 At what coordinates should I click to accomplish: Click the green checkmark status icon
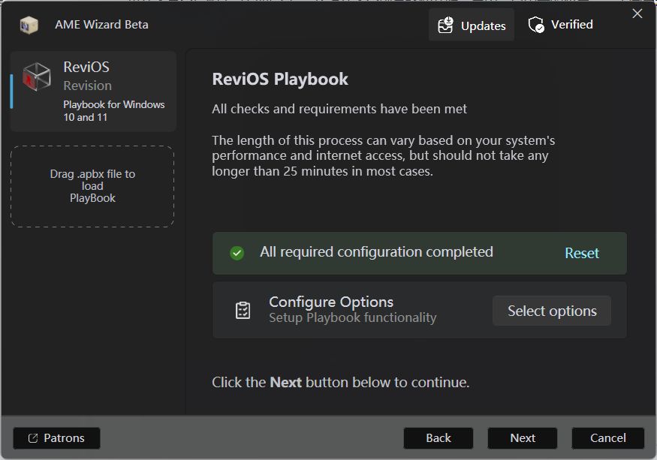237,253
